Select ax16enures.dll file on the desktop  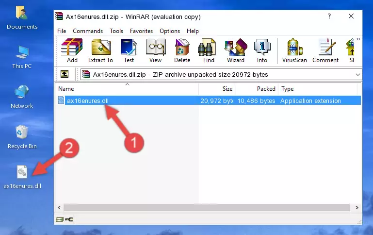coord(22,177)
